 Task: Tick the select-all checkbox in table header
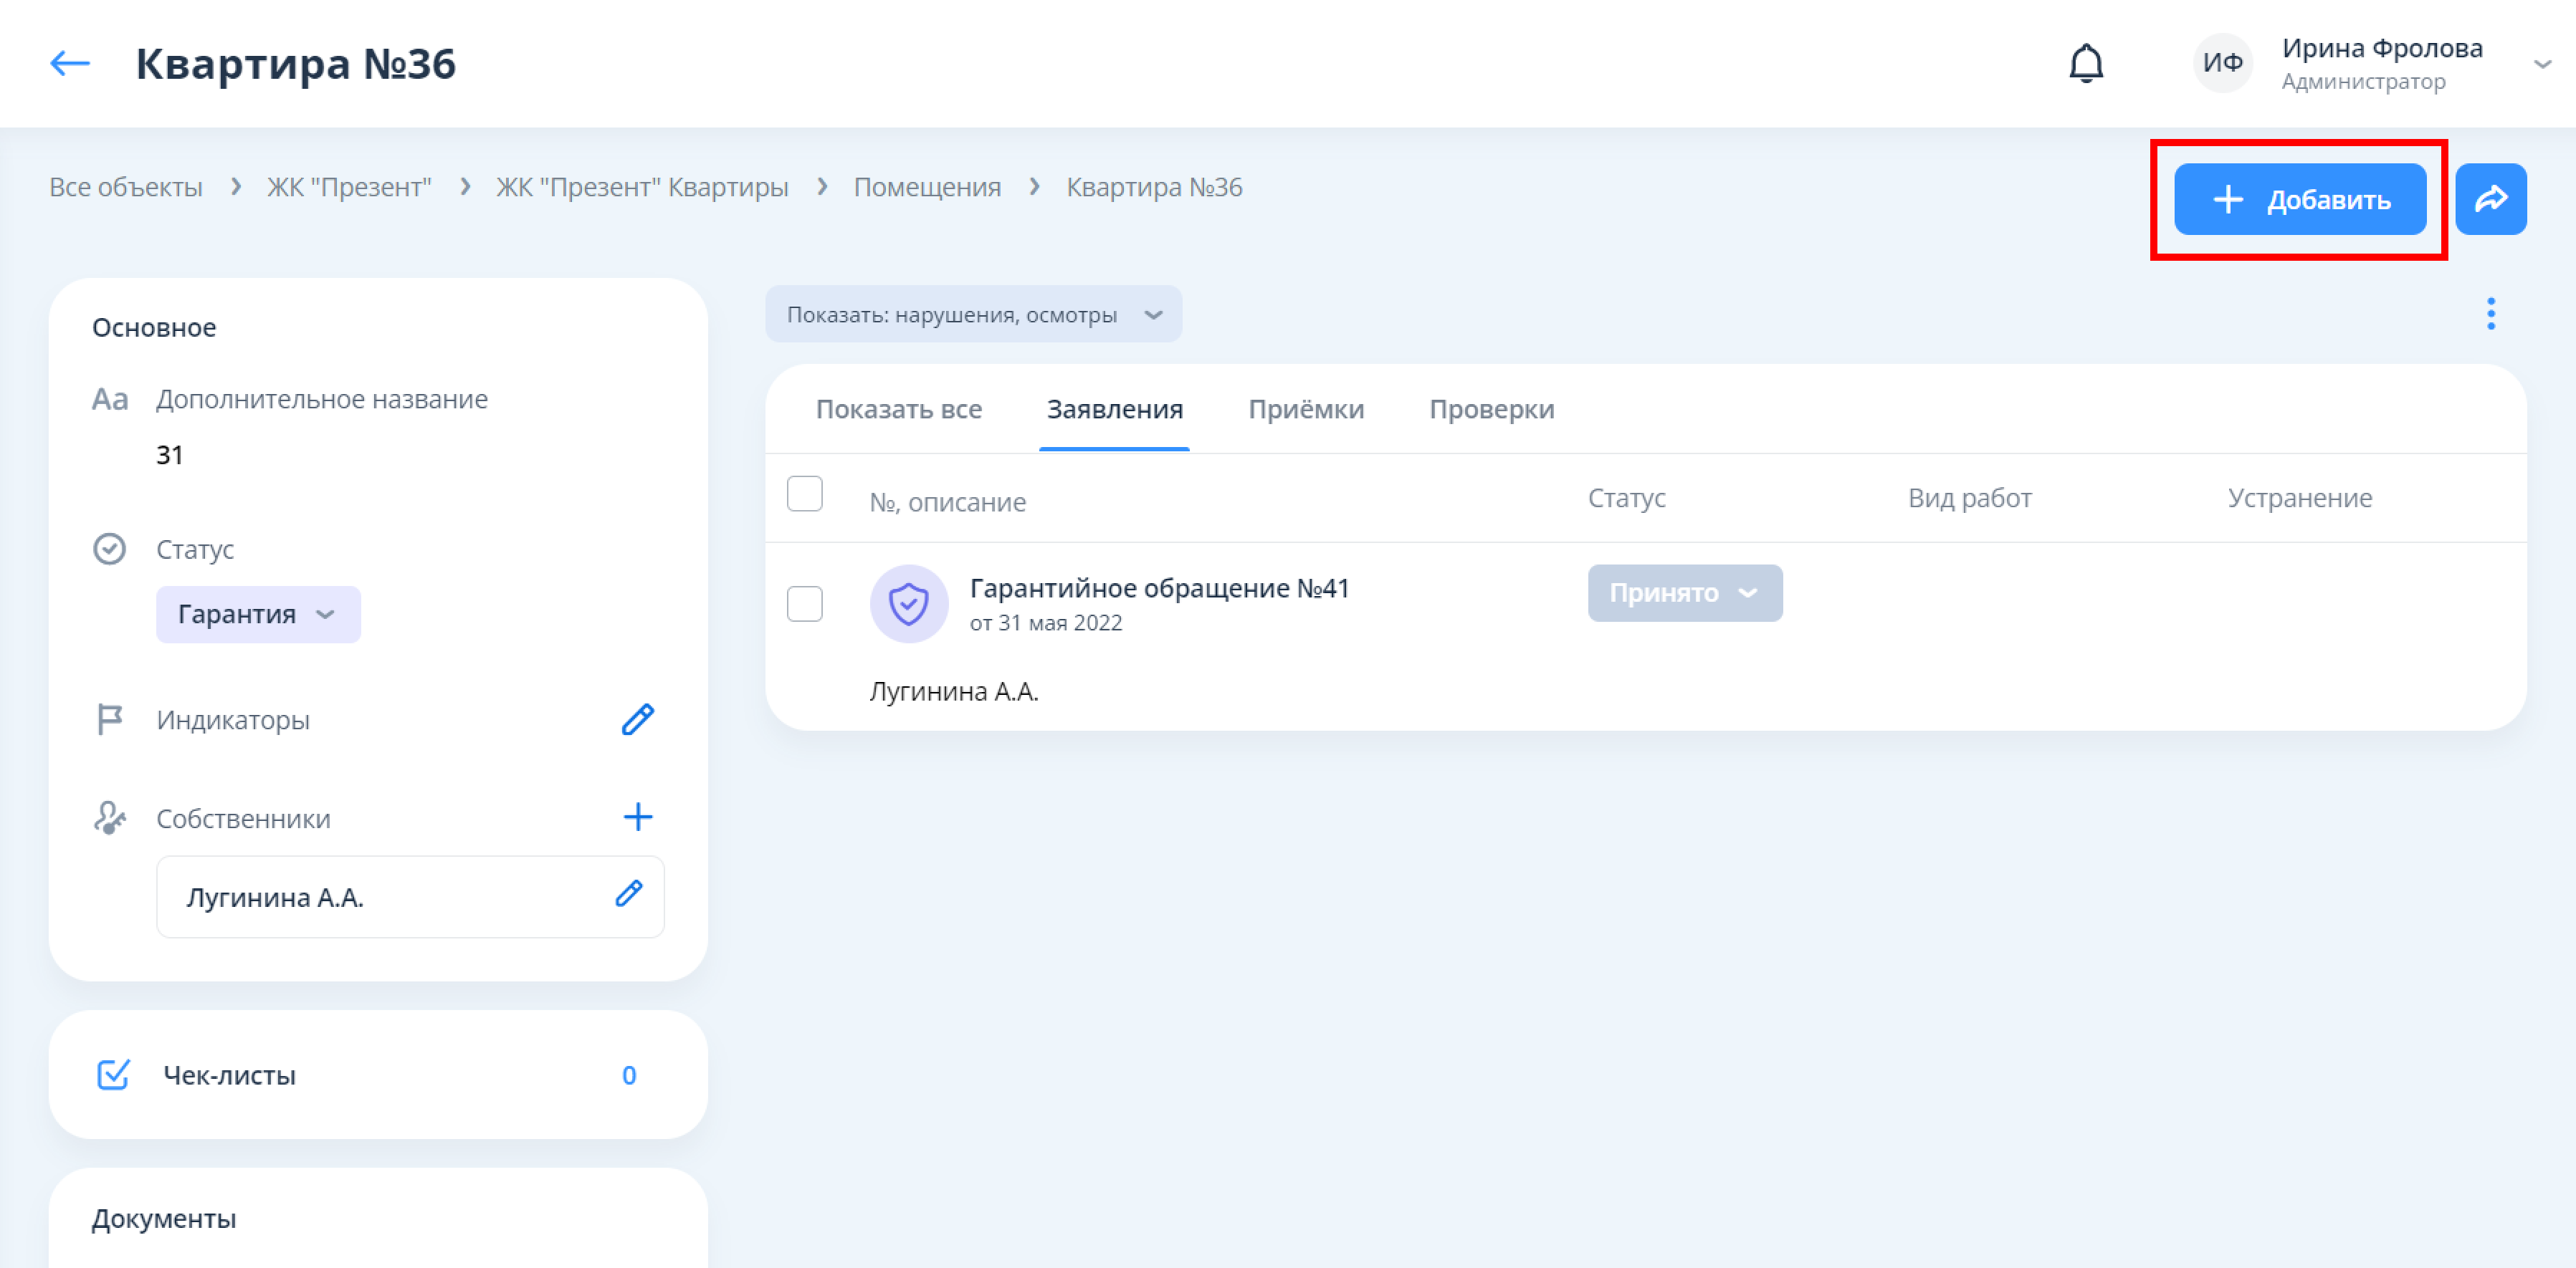click(804, 494)
